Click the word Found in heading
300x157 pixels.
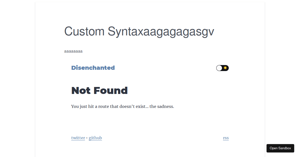[x=110, y=90]
